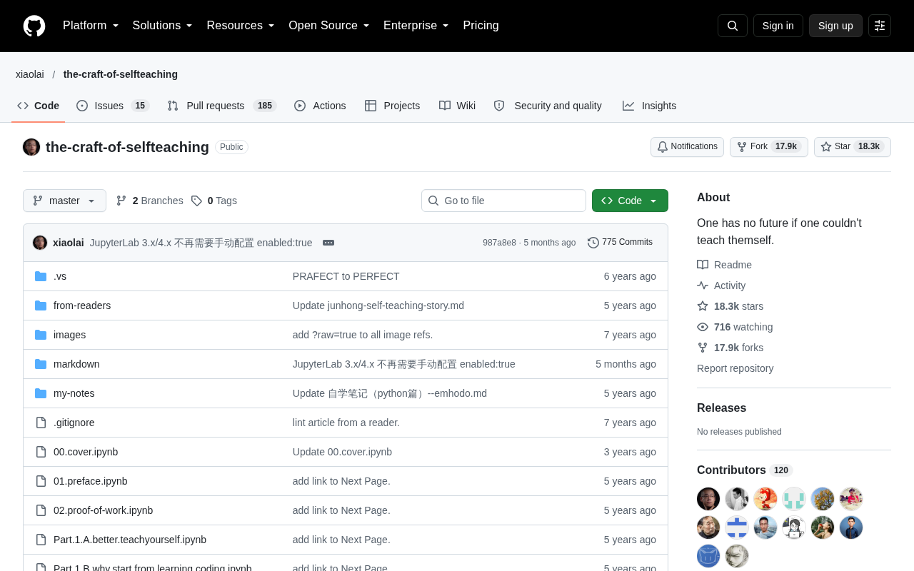Screen dimensions: 914x571
Task: Click the Report repository link
Action: pyautogui.click(x=735, y=368)
